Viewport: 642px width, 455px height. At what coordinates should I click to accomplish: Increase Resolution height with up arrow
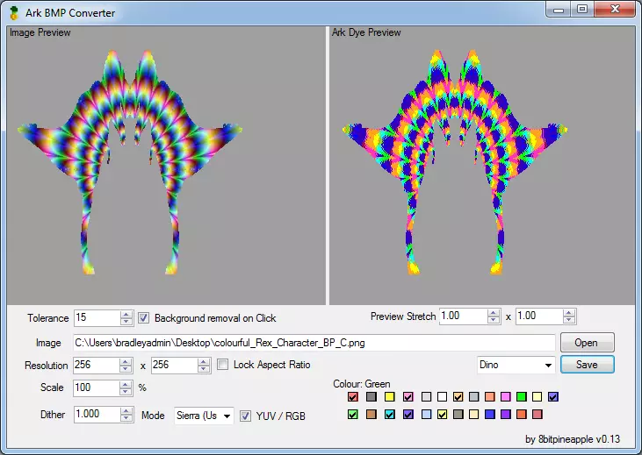tap(203, 361)
